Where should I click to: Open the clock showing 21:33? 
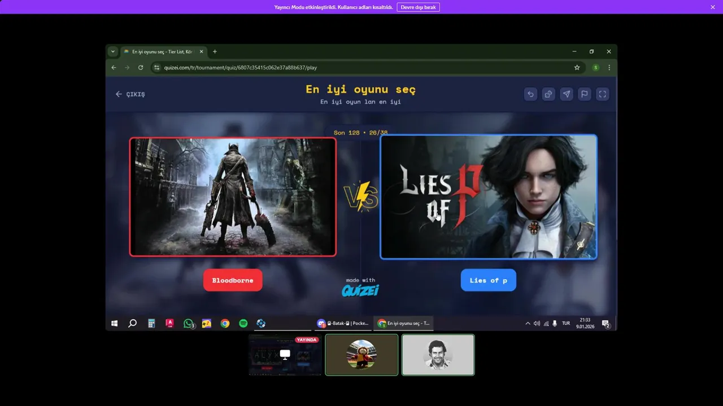pyautogui.click(x=585, y=323)
